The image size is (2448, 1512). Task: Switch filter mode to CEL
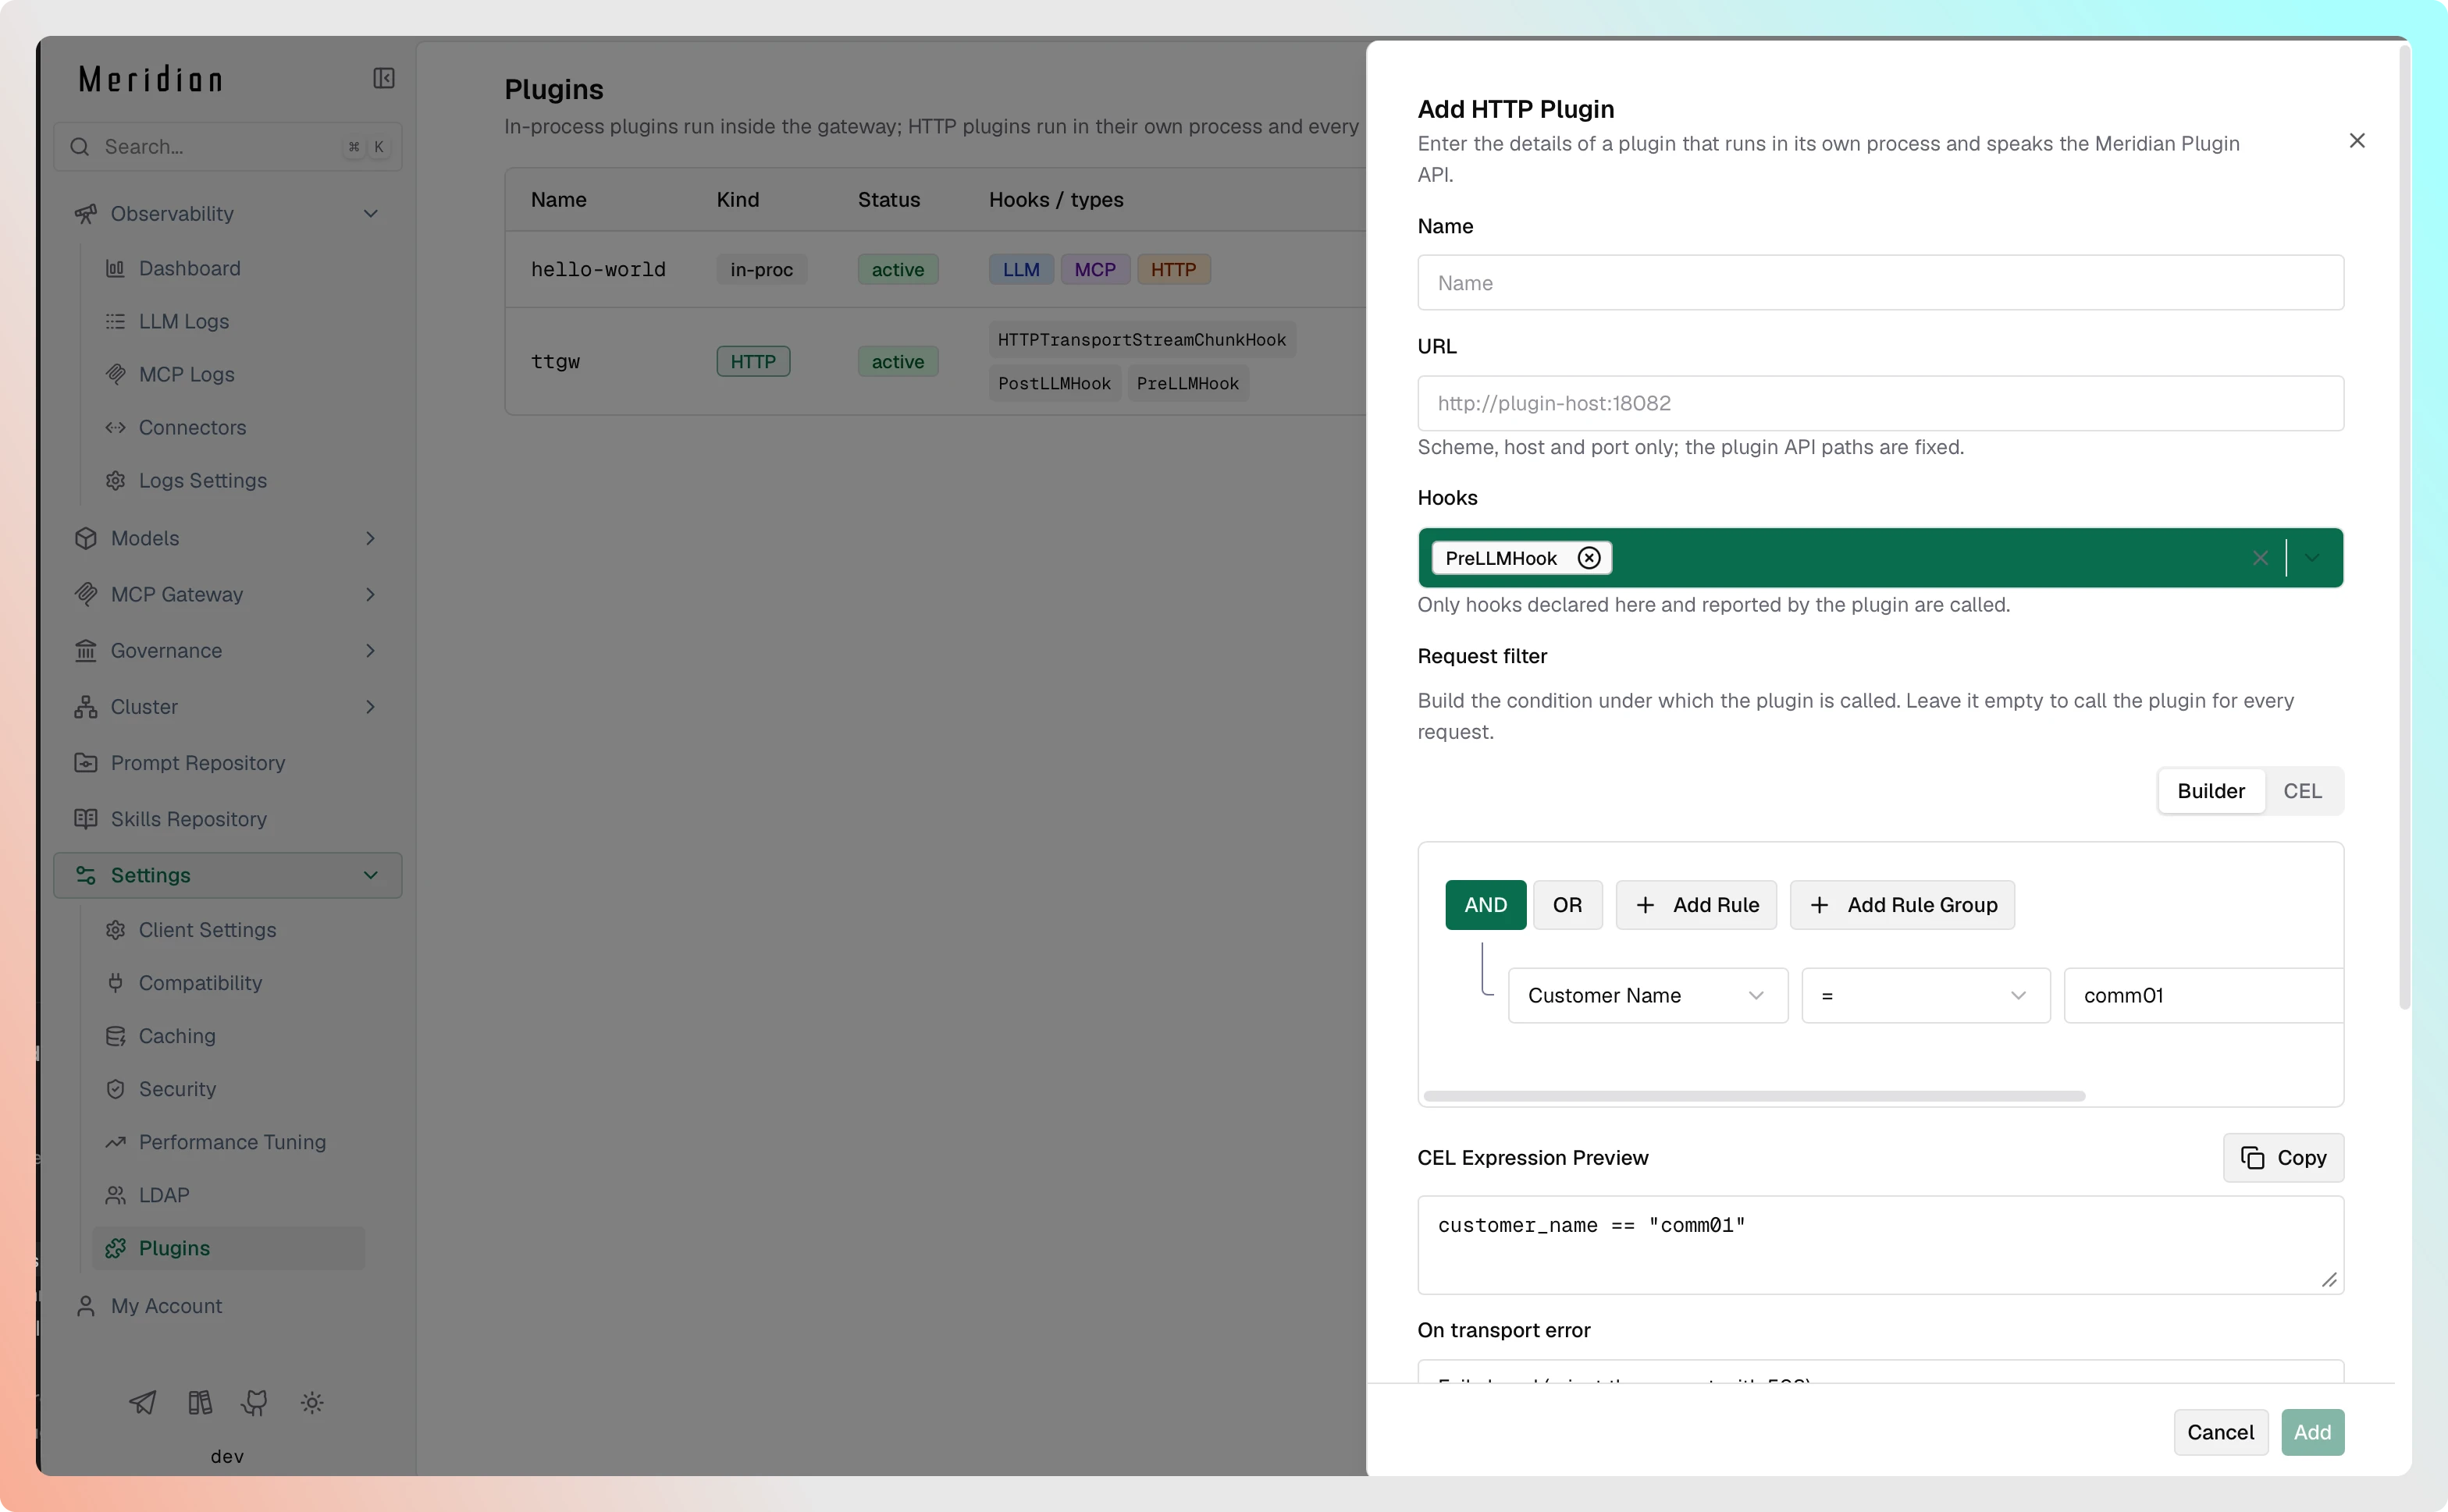2302,791
